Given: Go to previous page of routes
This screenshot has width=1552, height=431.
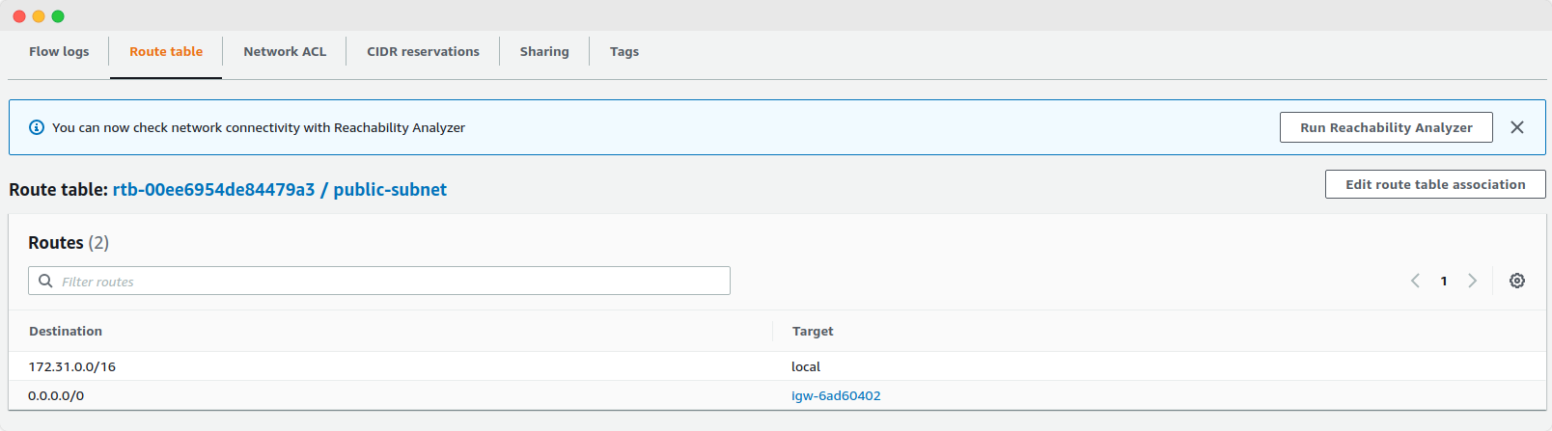Looking at the screenshot, I should pyautogui.click(x=1415, y=281).
